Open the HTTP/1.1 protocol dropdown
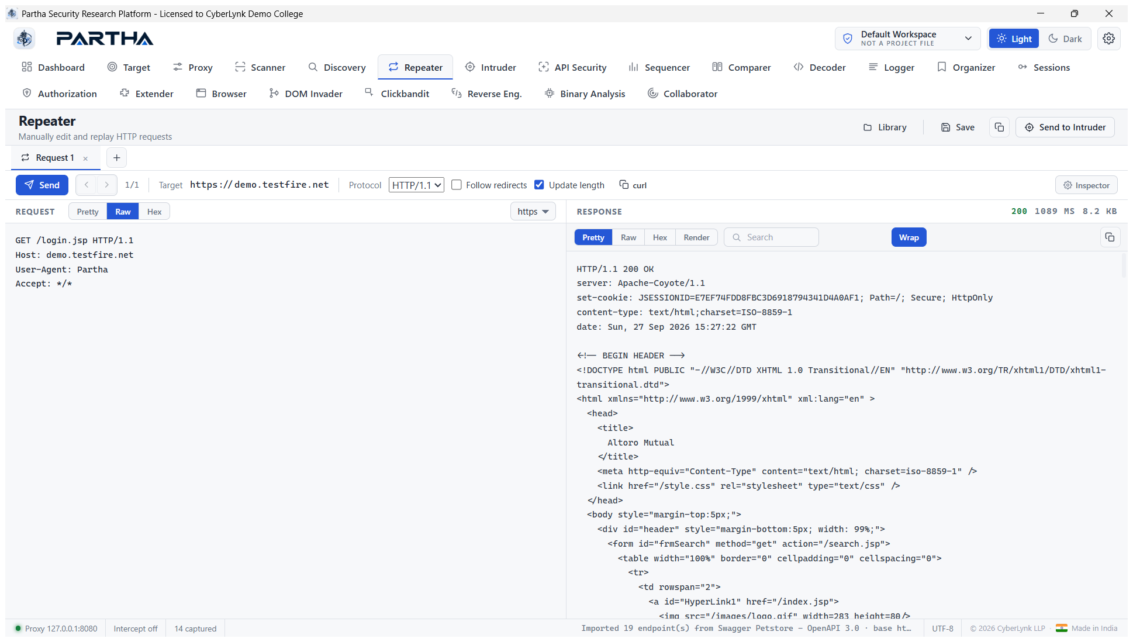The image size is (1133, 642). coord(416,185)
